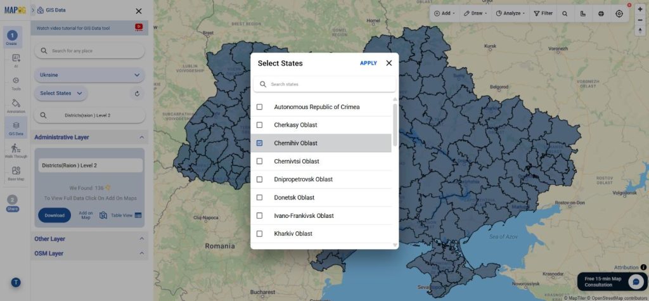This screenshot has height=301, width=649.
Task: Check the Kharkiv Oblast checkbox
Action: (259, 234)
